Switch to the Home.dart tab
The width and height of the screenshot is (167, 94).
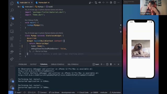(x=43, y=3)
